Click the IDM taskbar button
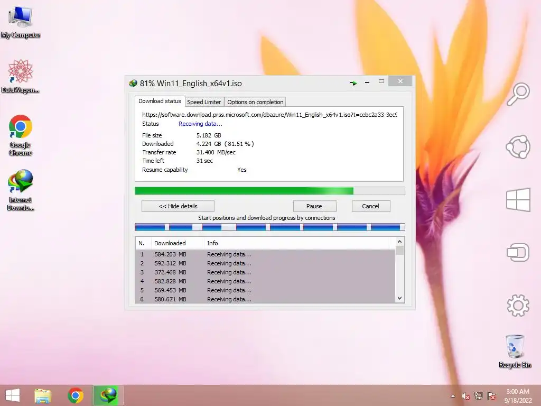 108,395
